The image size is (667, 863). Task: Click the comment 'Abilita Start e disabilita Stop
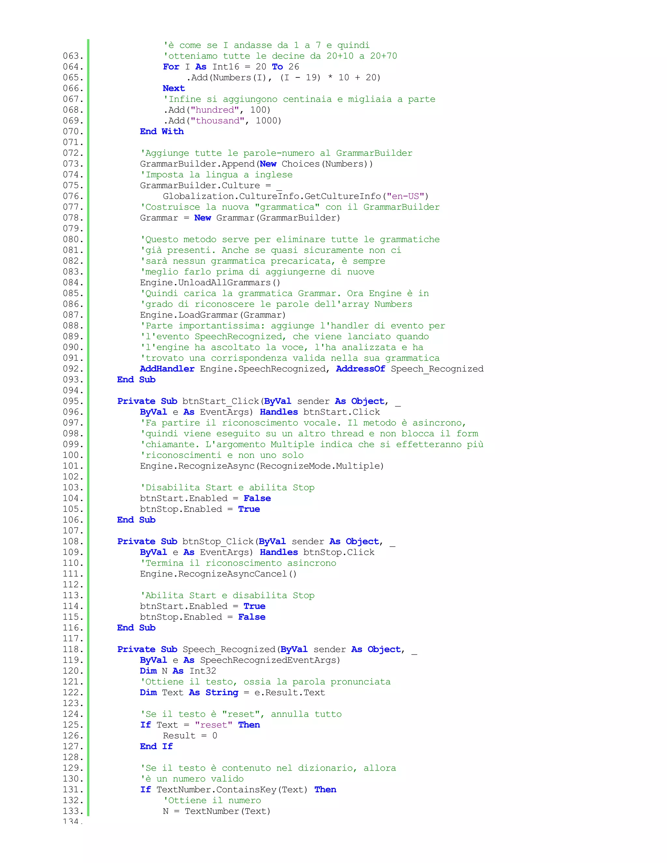tap(228, 596)
